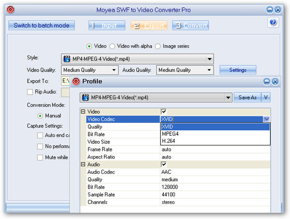Select the Video with alpha option
The width and height of the screenshot is (290, 219).
coord(112,46)
